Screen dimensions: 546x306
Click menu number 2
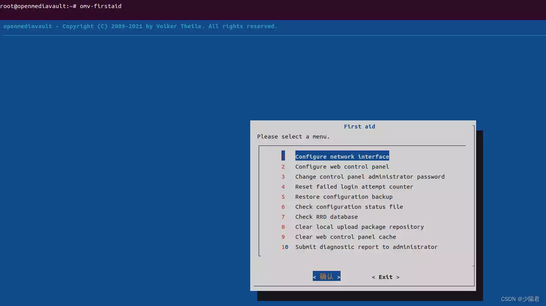click(283, 167)
